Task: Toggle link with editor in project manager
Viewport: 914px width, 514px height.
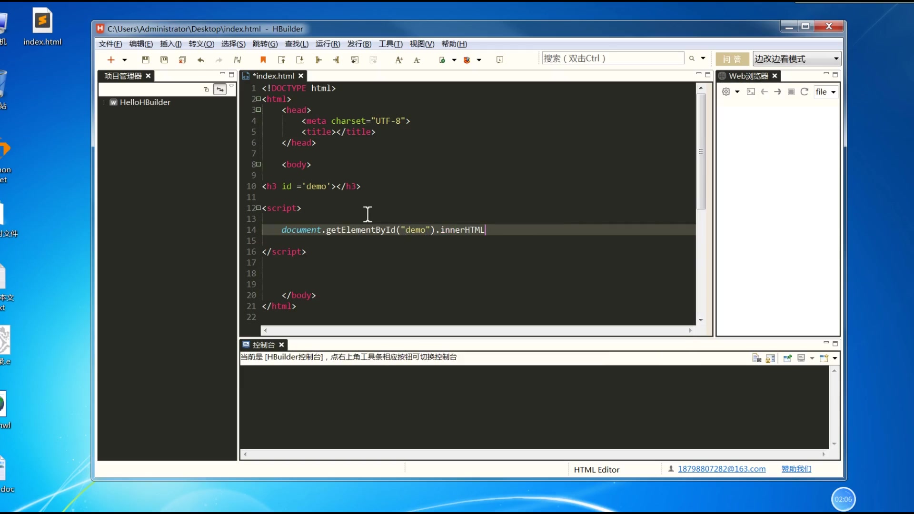Action: click(x=220, y=89)
